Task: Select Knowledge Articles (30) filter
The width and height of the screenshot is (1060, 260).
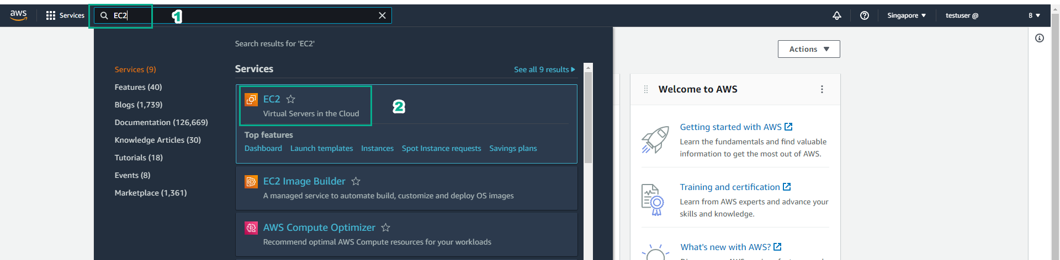Action: 157,140
